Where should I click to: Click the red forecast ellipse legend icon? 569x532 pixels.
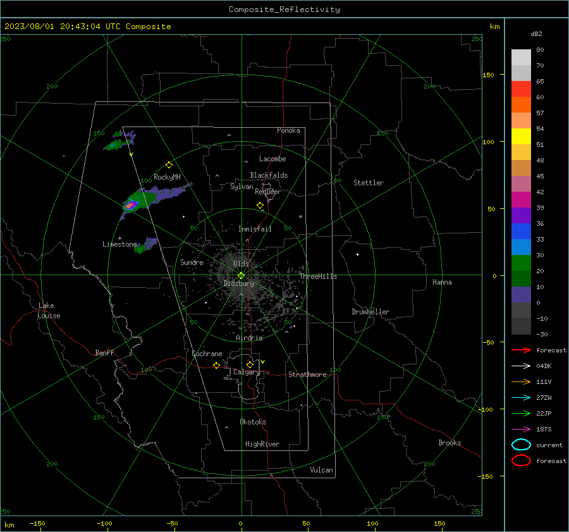tap(521, 461)
